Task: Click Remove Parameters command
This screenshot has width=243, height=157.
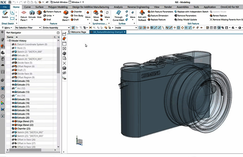Action: coord(185,16)
